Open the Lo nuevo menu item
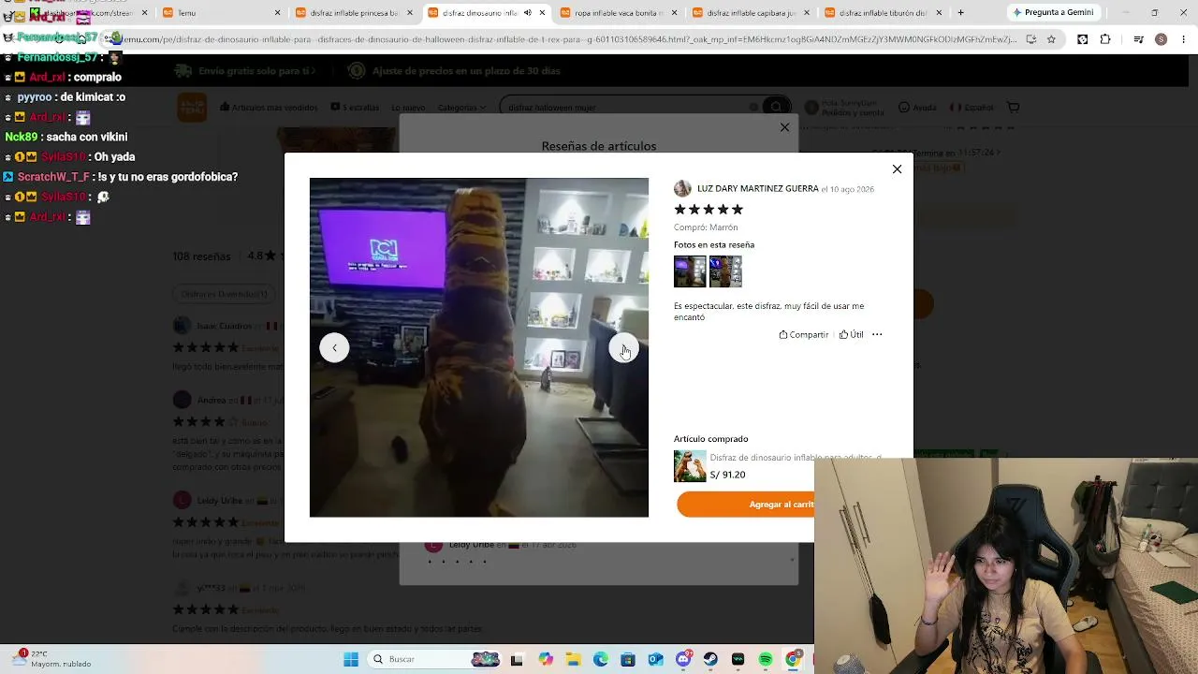The height and width of the screenshot is (674, 1198). click(x=408, y=108)
